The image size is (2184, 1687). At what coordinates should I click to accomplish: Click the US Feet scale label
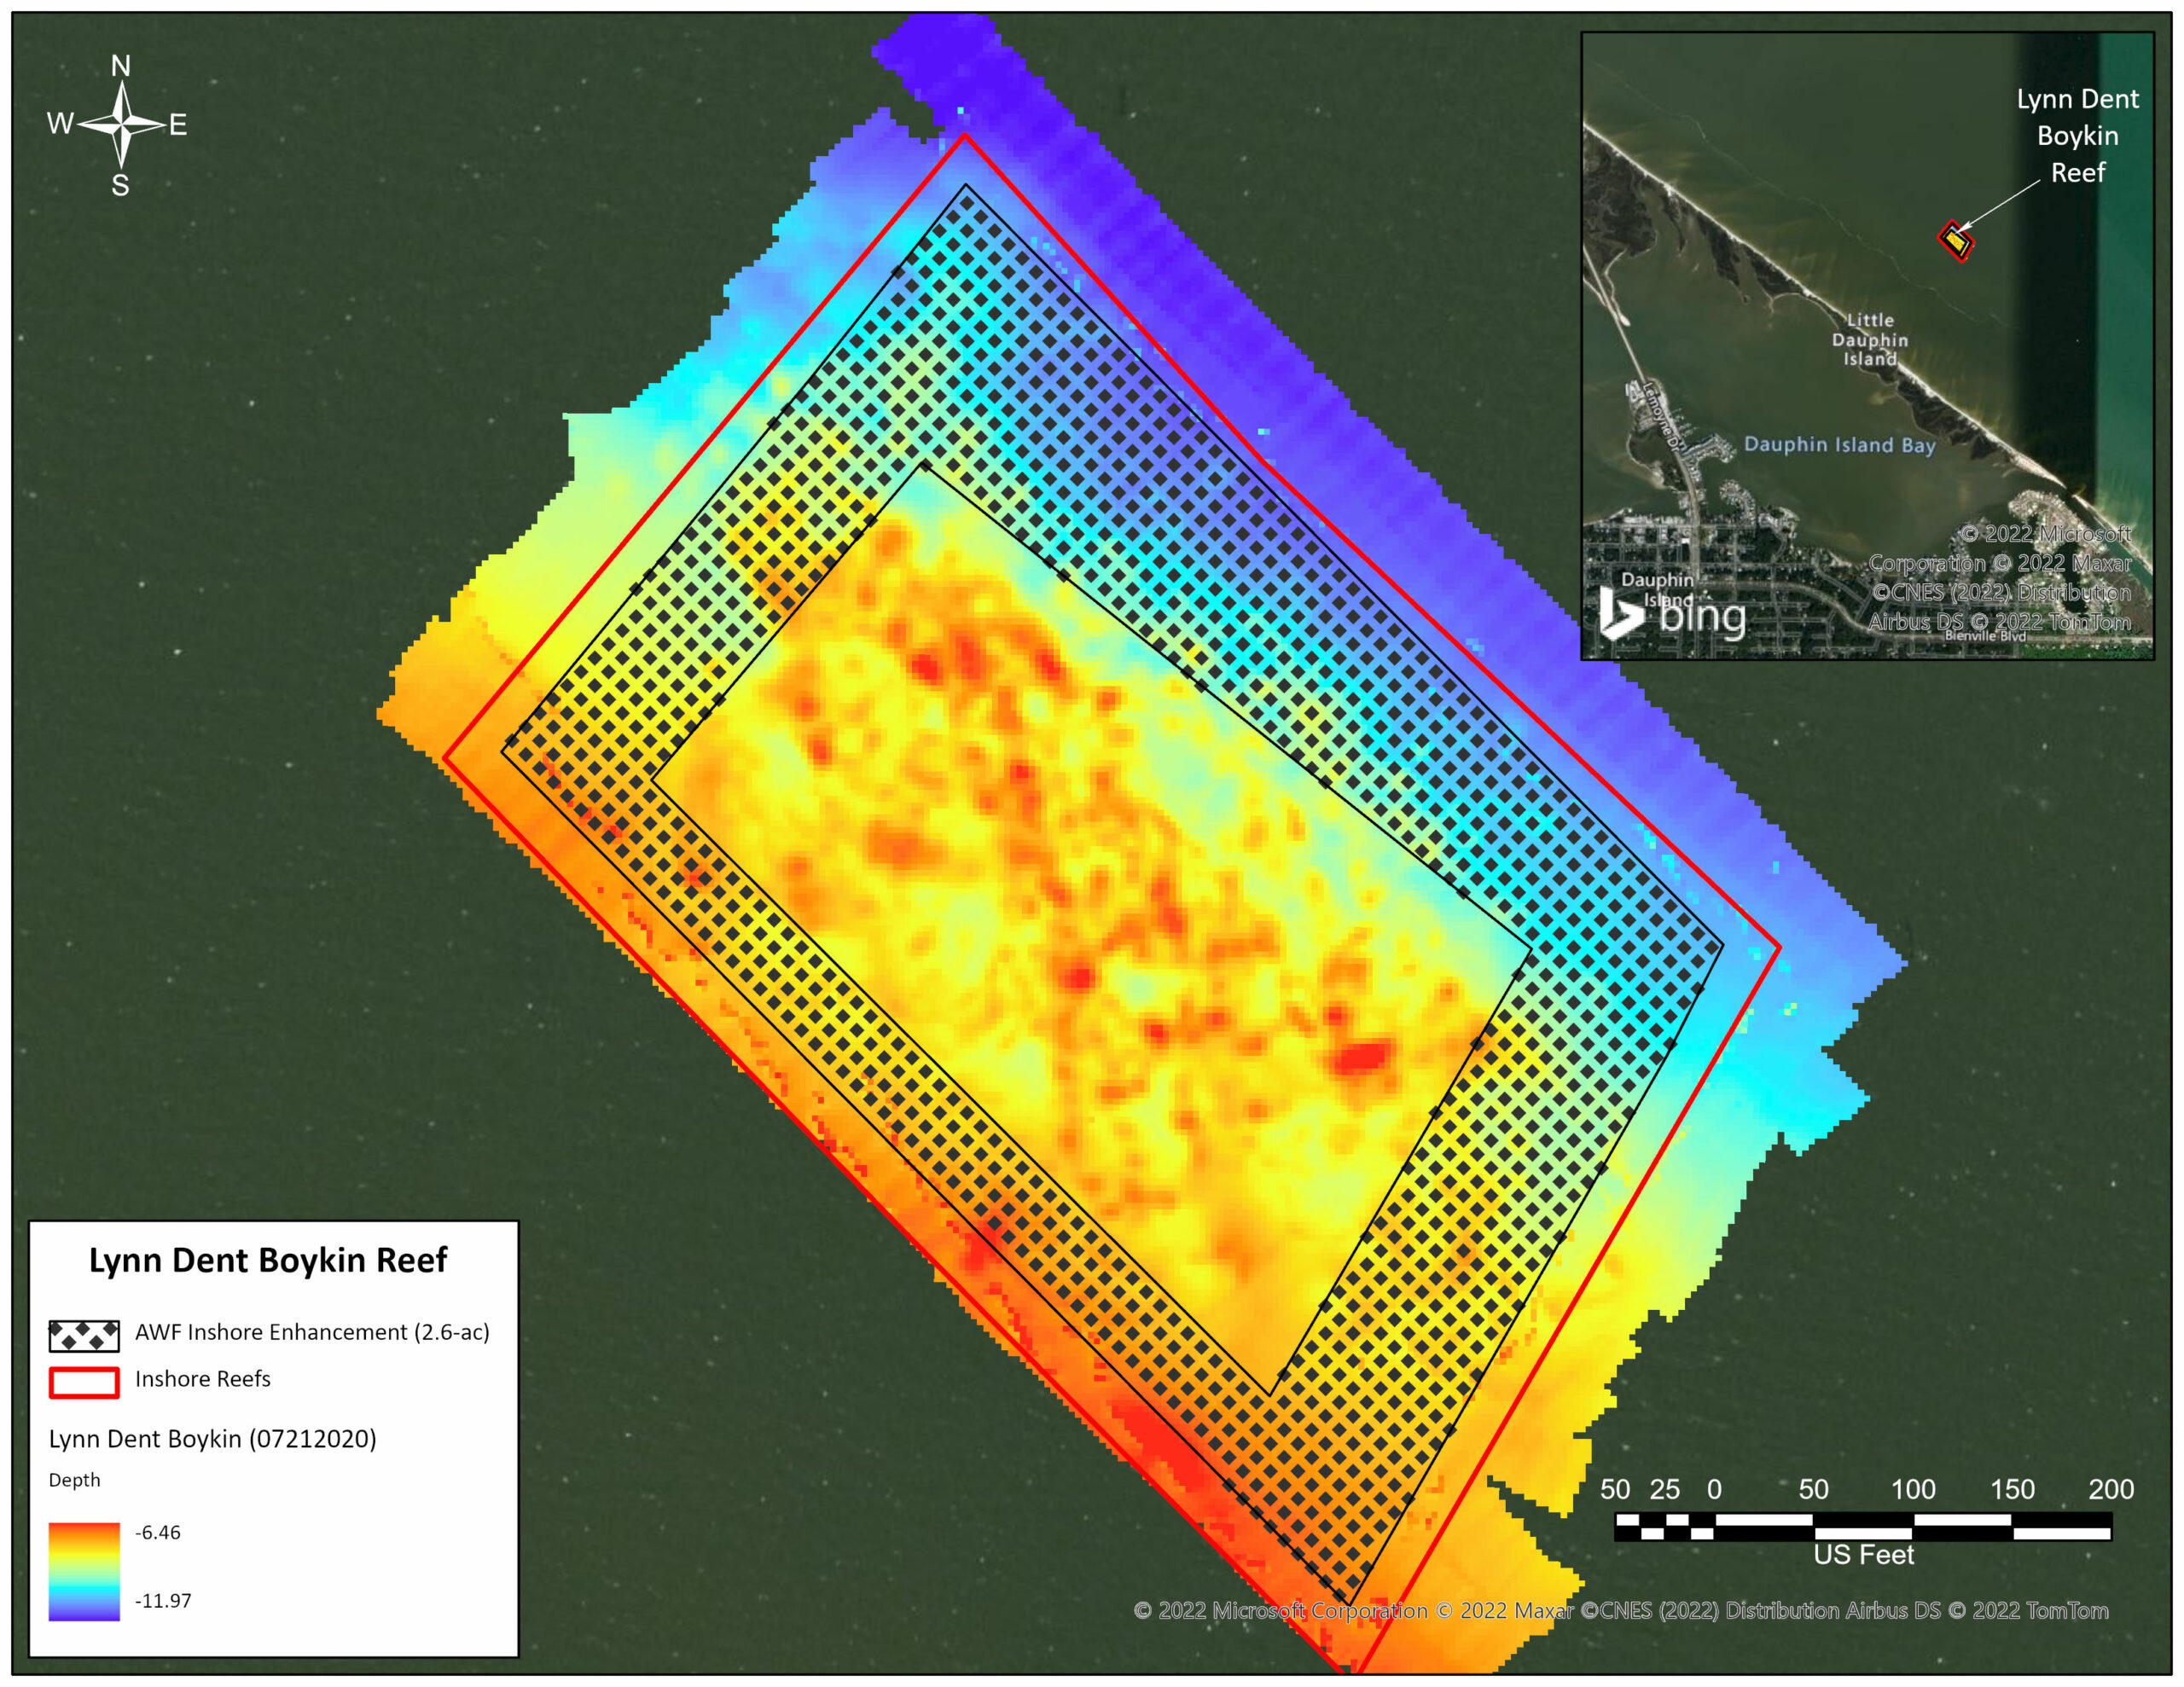pos(1863,1555)
